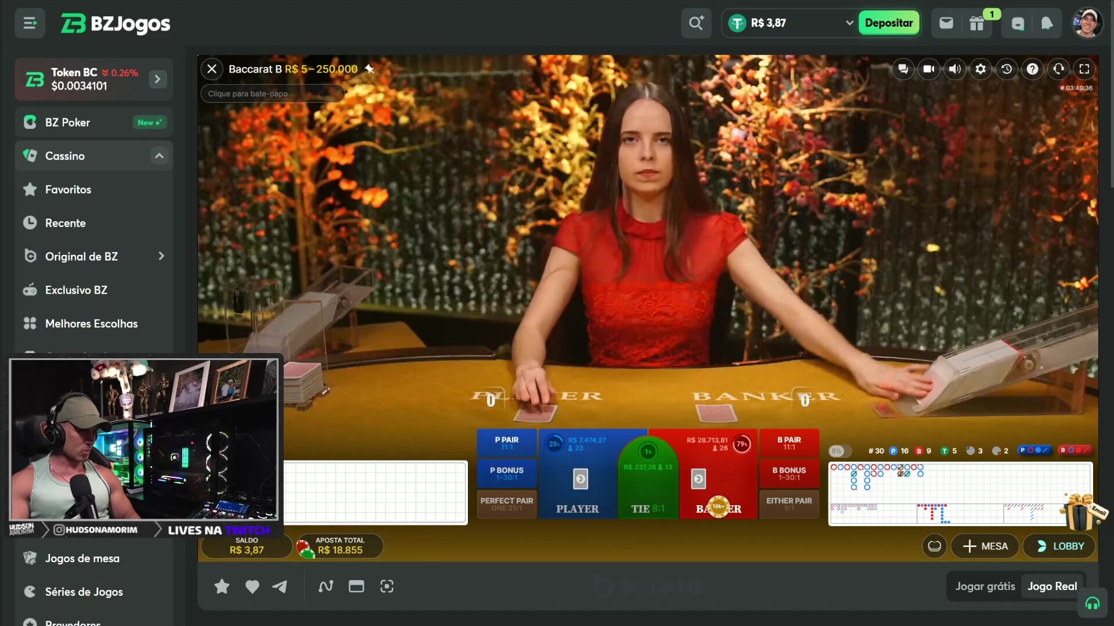Viewport: 1114px width, 626px height.
Task: Toggle the blue P prediction roadmap button
Action: (x=1035, y=450)
